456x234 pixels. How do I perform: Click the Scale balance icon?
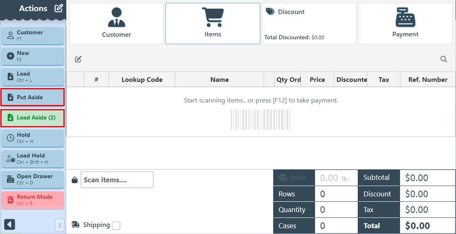pos(283,177)
